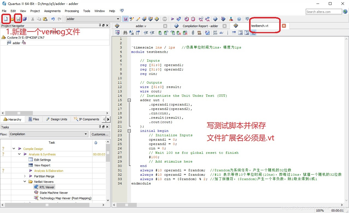This screenshot has height=213, width=349.
Task: Click the Copy icon
Action: pos(39,19)
